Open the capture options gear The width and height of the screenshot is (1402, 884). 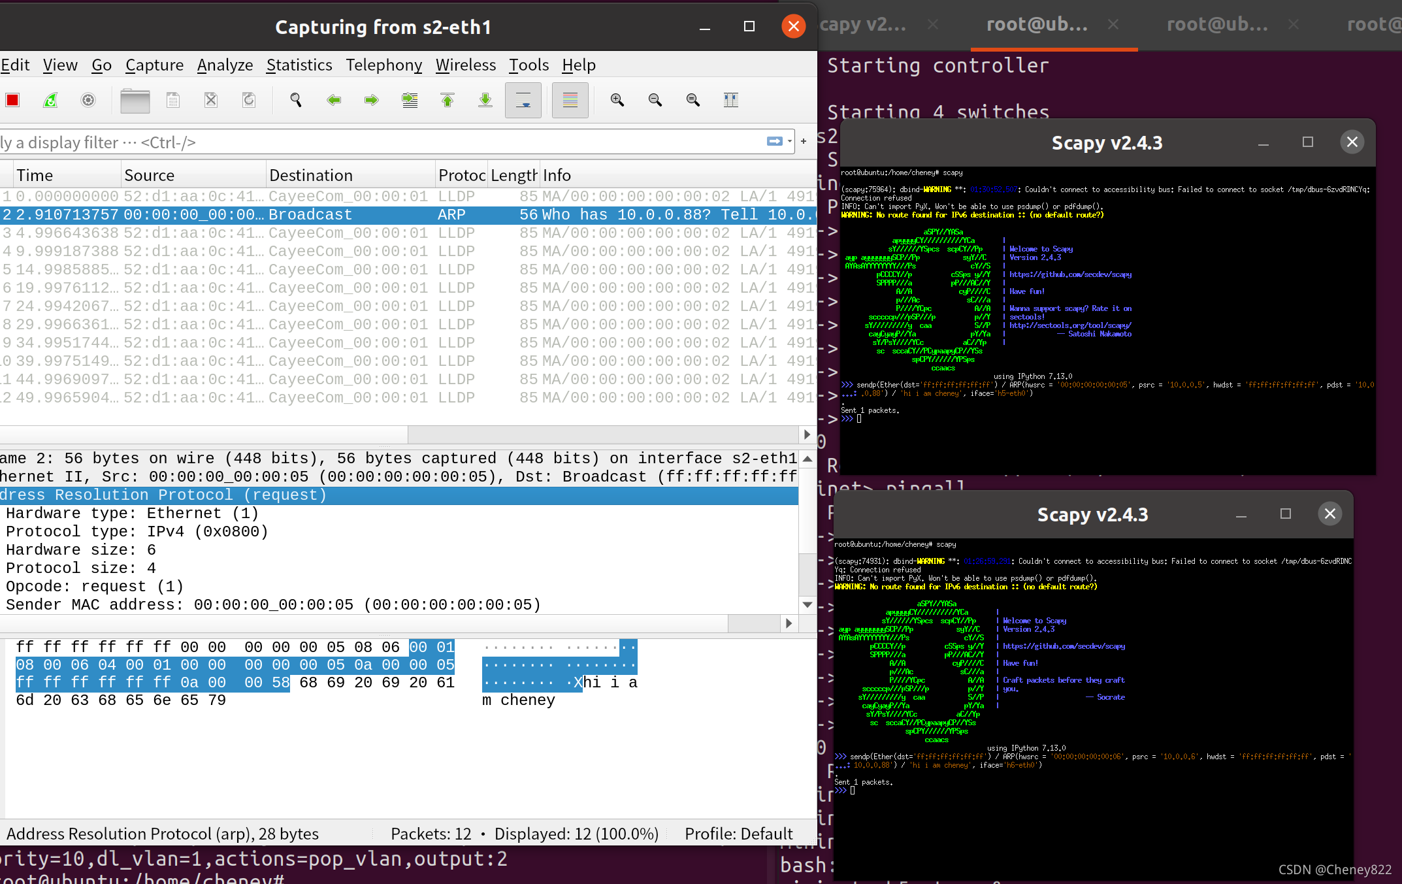pos(88,100)
